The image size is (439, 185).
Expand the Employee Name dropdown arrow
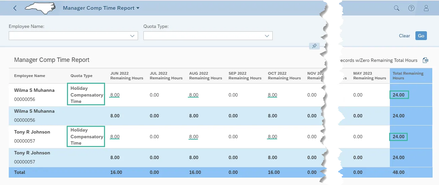[x=132, y=36]
